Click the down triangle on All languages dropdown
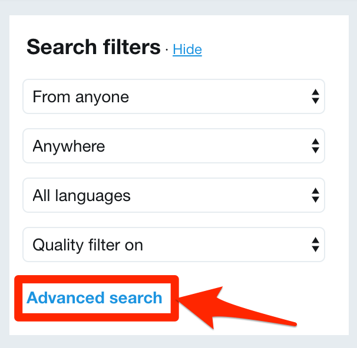This screenshot has height=348, width=357. pyautogui.click(x=316, y=199)
